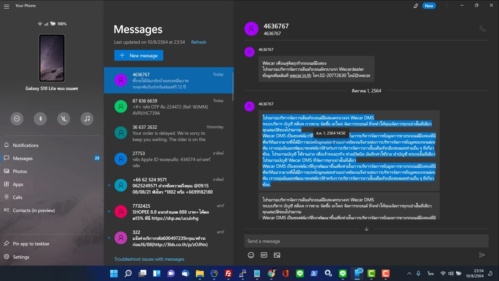This screenshot has height=281, width=499.
Task: Open Apps section in the sidebar
Action: [51, 184]
